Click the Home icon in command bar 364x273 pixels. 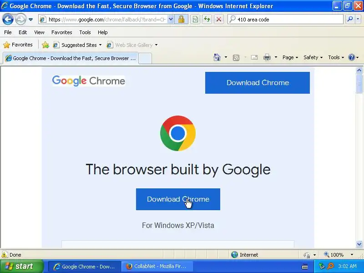tap(217, 57)
